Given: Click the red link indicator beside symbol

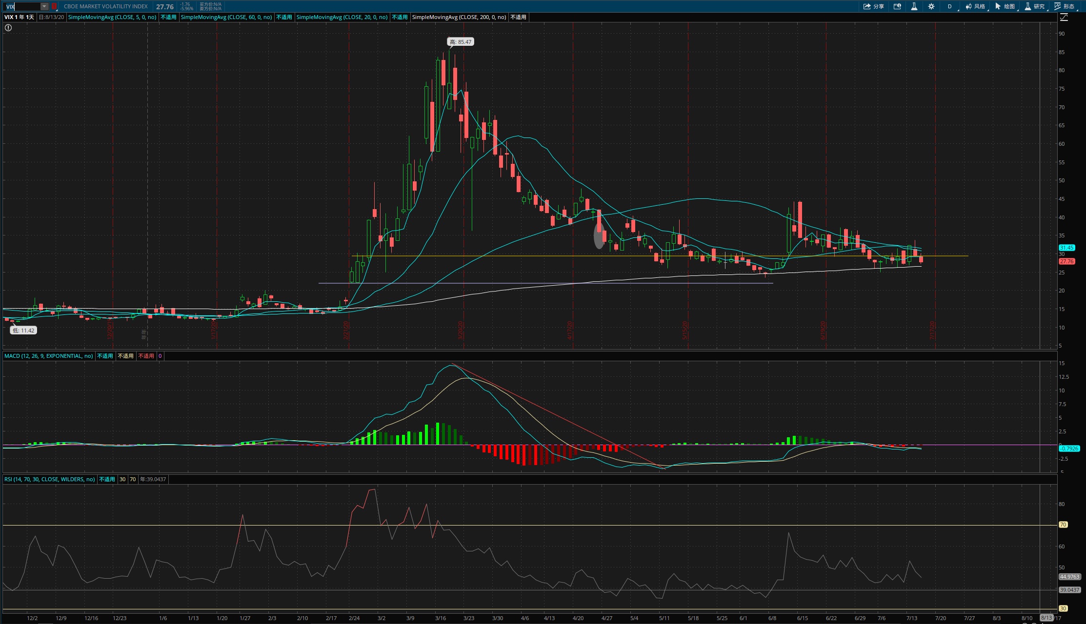Looking at the screenshot, I should pyautogui.click(x=54, y=6).
